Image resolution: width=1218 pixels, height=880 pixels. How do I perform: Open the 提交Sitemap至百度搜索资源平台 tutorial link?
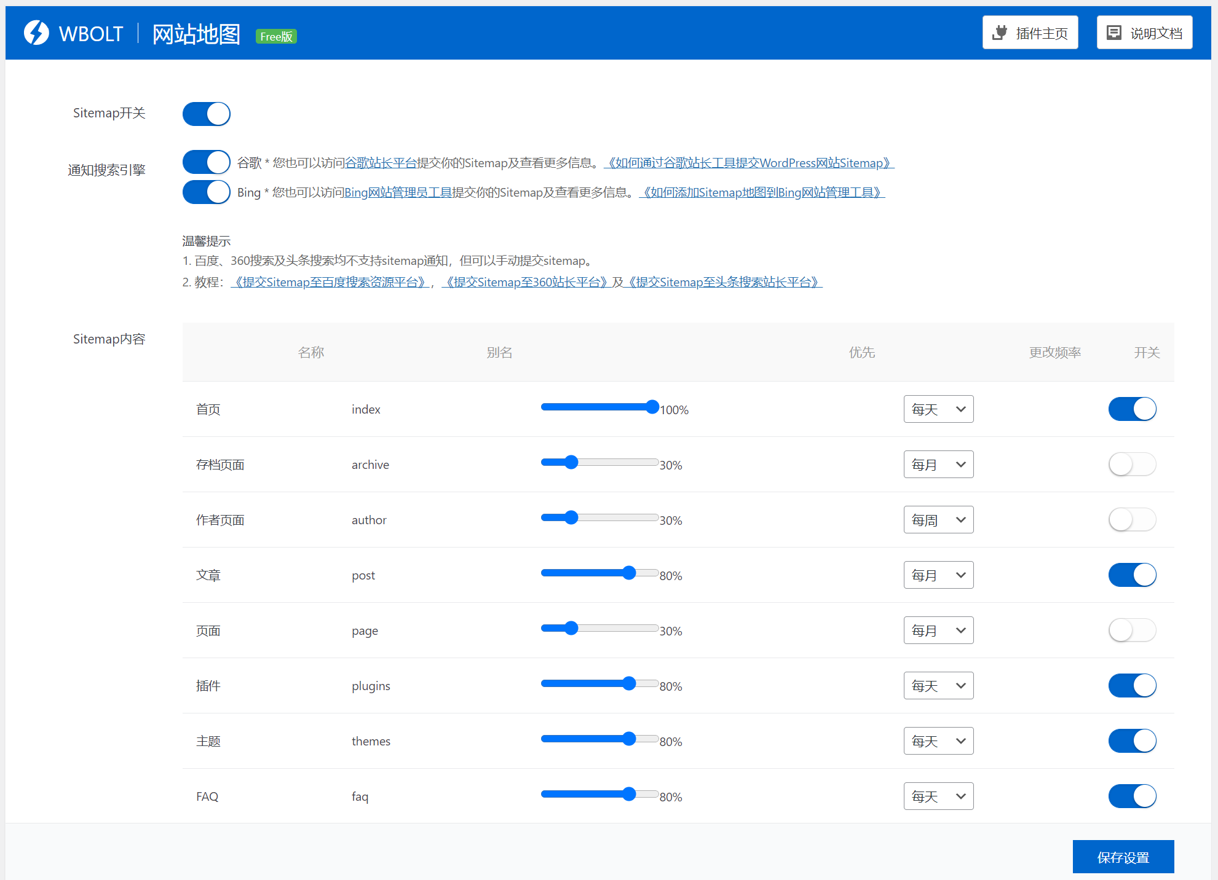pos(330,282)
